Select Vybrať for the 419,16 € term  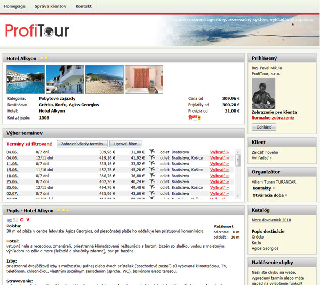point(219,158)
